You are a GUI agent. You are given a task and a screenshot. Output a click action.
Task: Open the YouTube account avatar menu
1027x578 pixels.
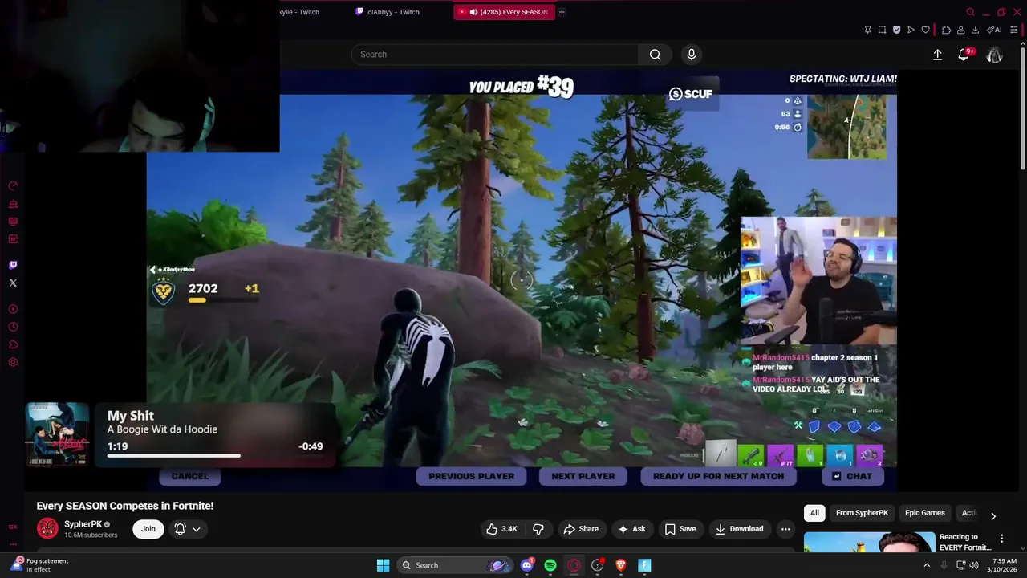click(995, 55)
